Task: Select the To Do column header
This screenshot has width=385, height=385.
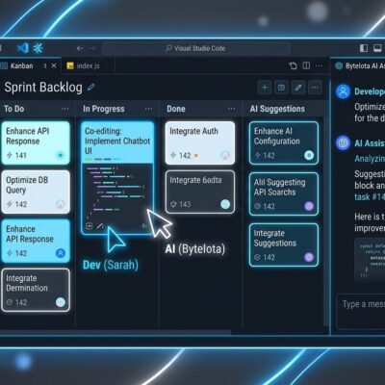Action: [14, 109]
